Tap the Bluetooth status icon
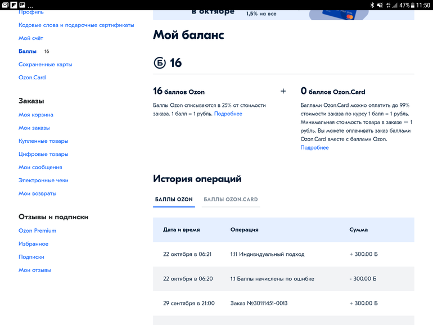Viewport: 433px width, 325px height. pos(372,5)
